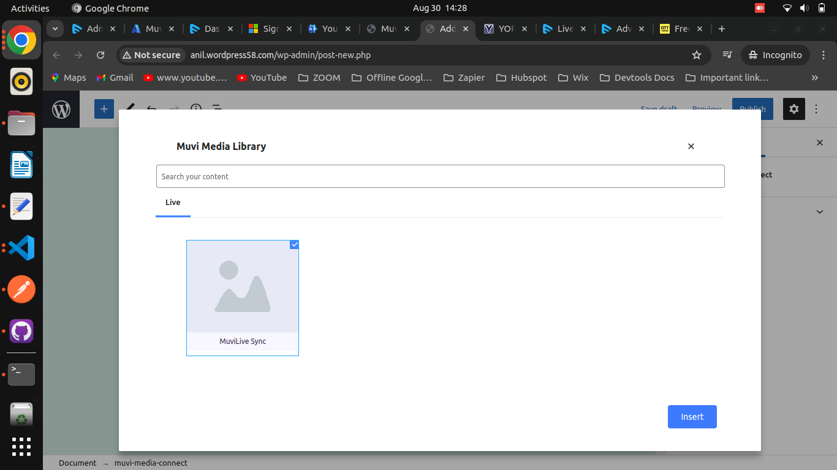Open the Devtools Docs bookmark folder

point(637,78)
